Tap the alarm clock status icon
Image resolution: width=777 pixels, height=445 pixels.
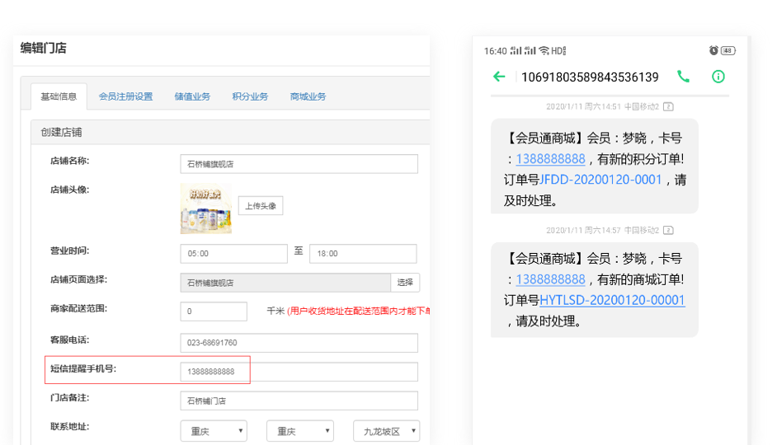point(713,51)
